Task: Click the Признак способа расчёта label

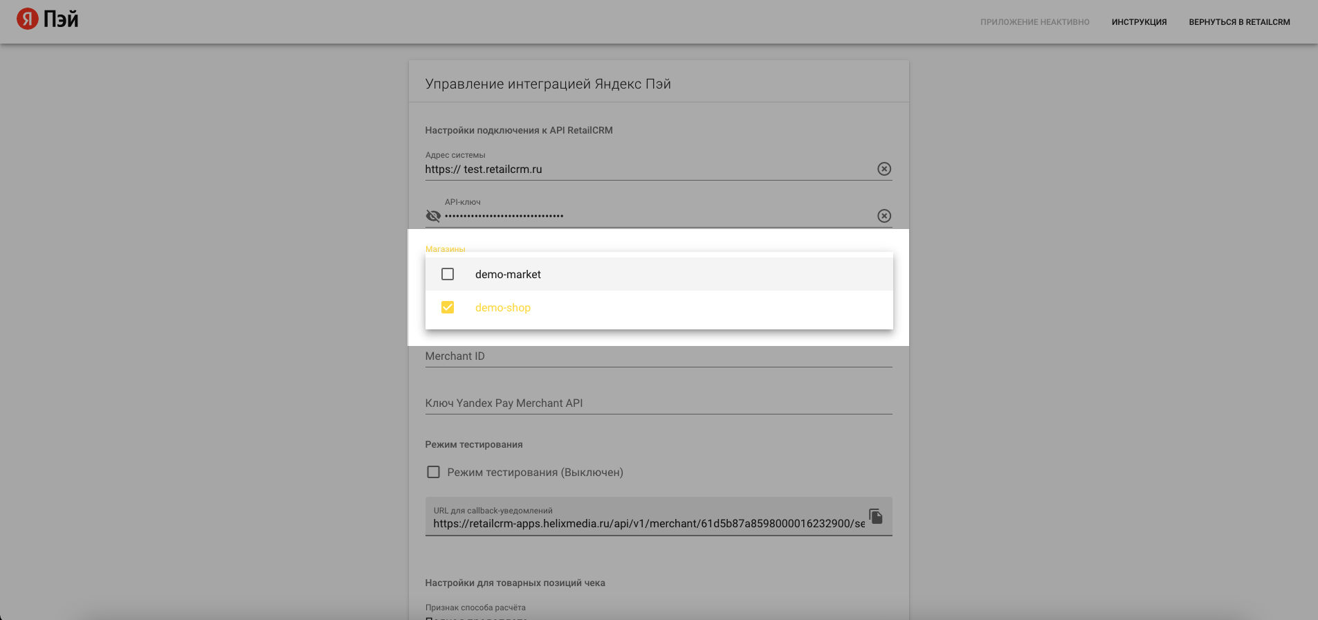Action: point(475,608)
